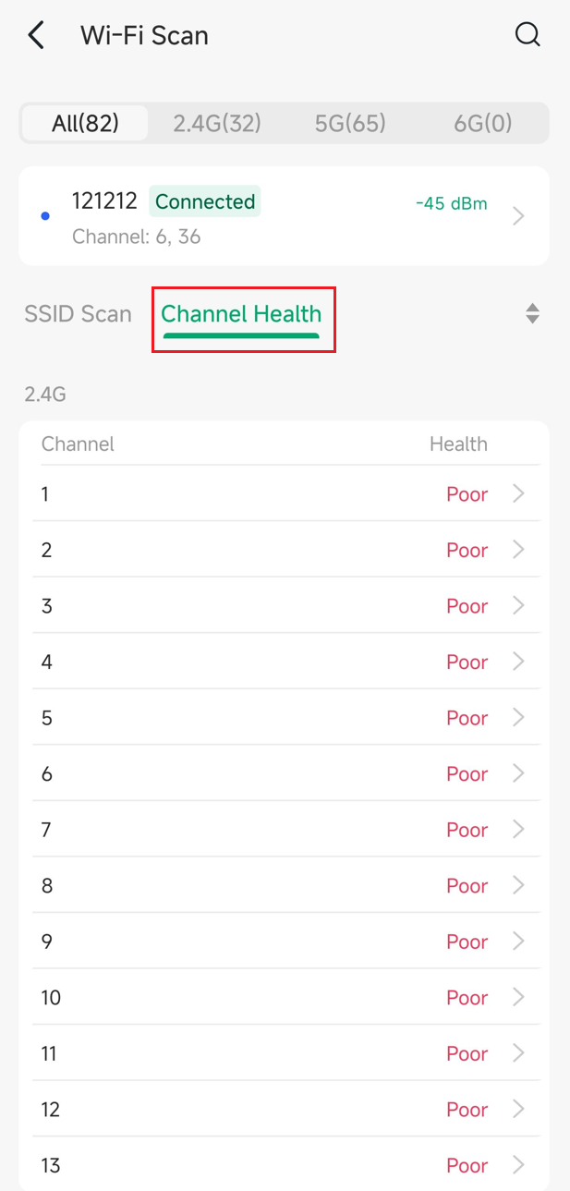Image resolution: width=570 pixels, height=1191 pixels.
Task: Expand channel 1 health details chevron
Action: (519, 493)
